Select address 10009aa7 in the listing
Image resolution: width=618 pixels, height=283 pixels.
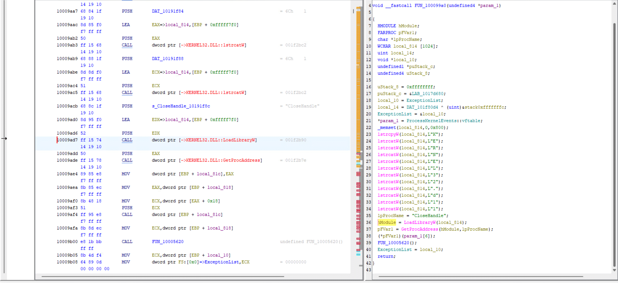[x=67, y=11]
